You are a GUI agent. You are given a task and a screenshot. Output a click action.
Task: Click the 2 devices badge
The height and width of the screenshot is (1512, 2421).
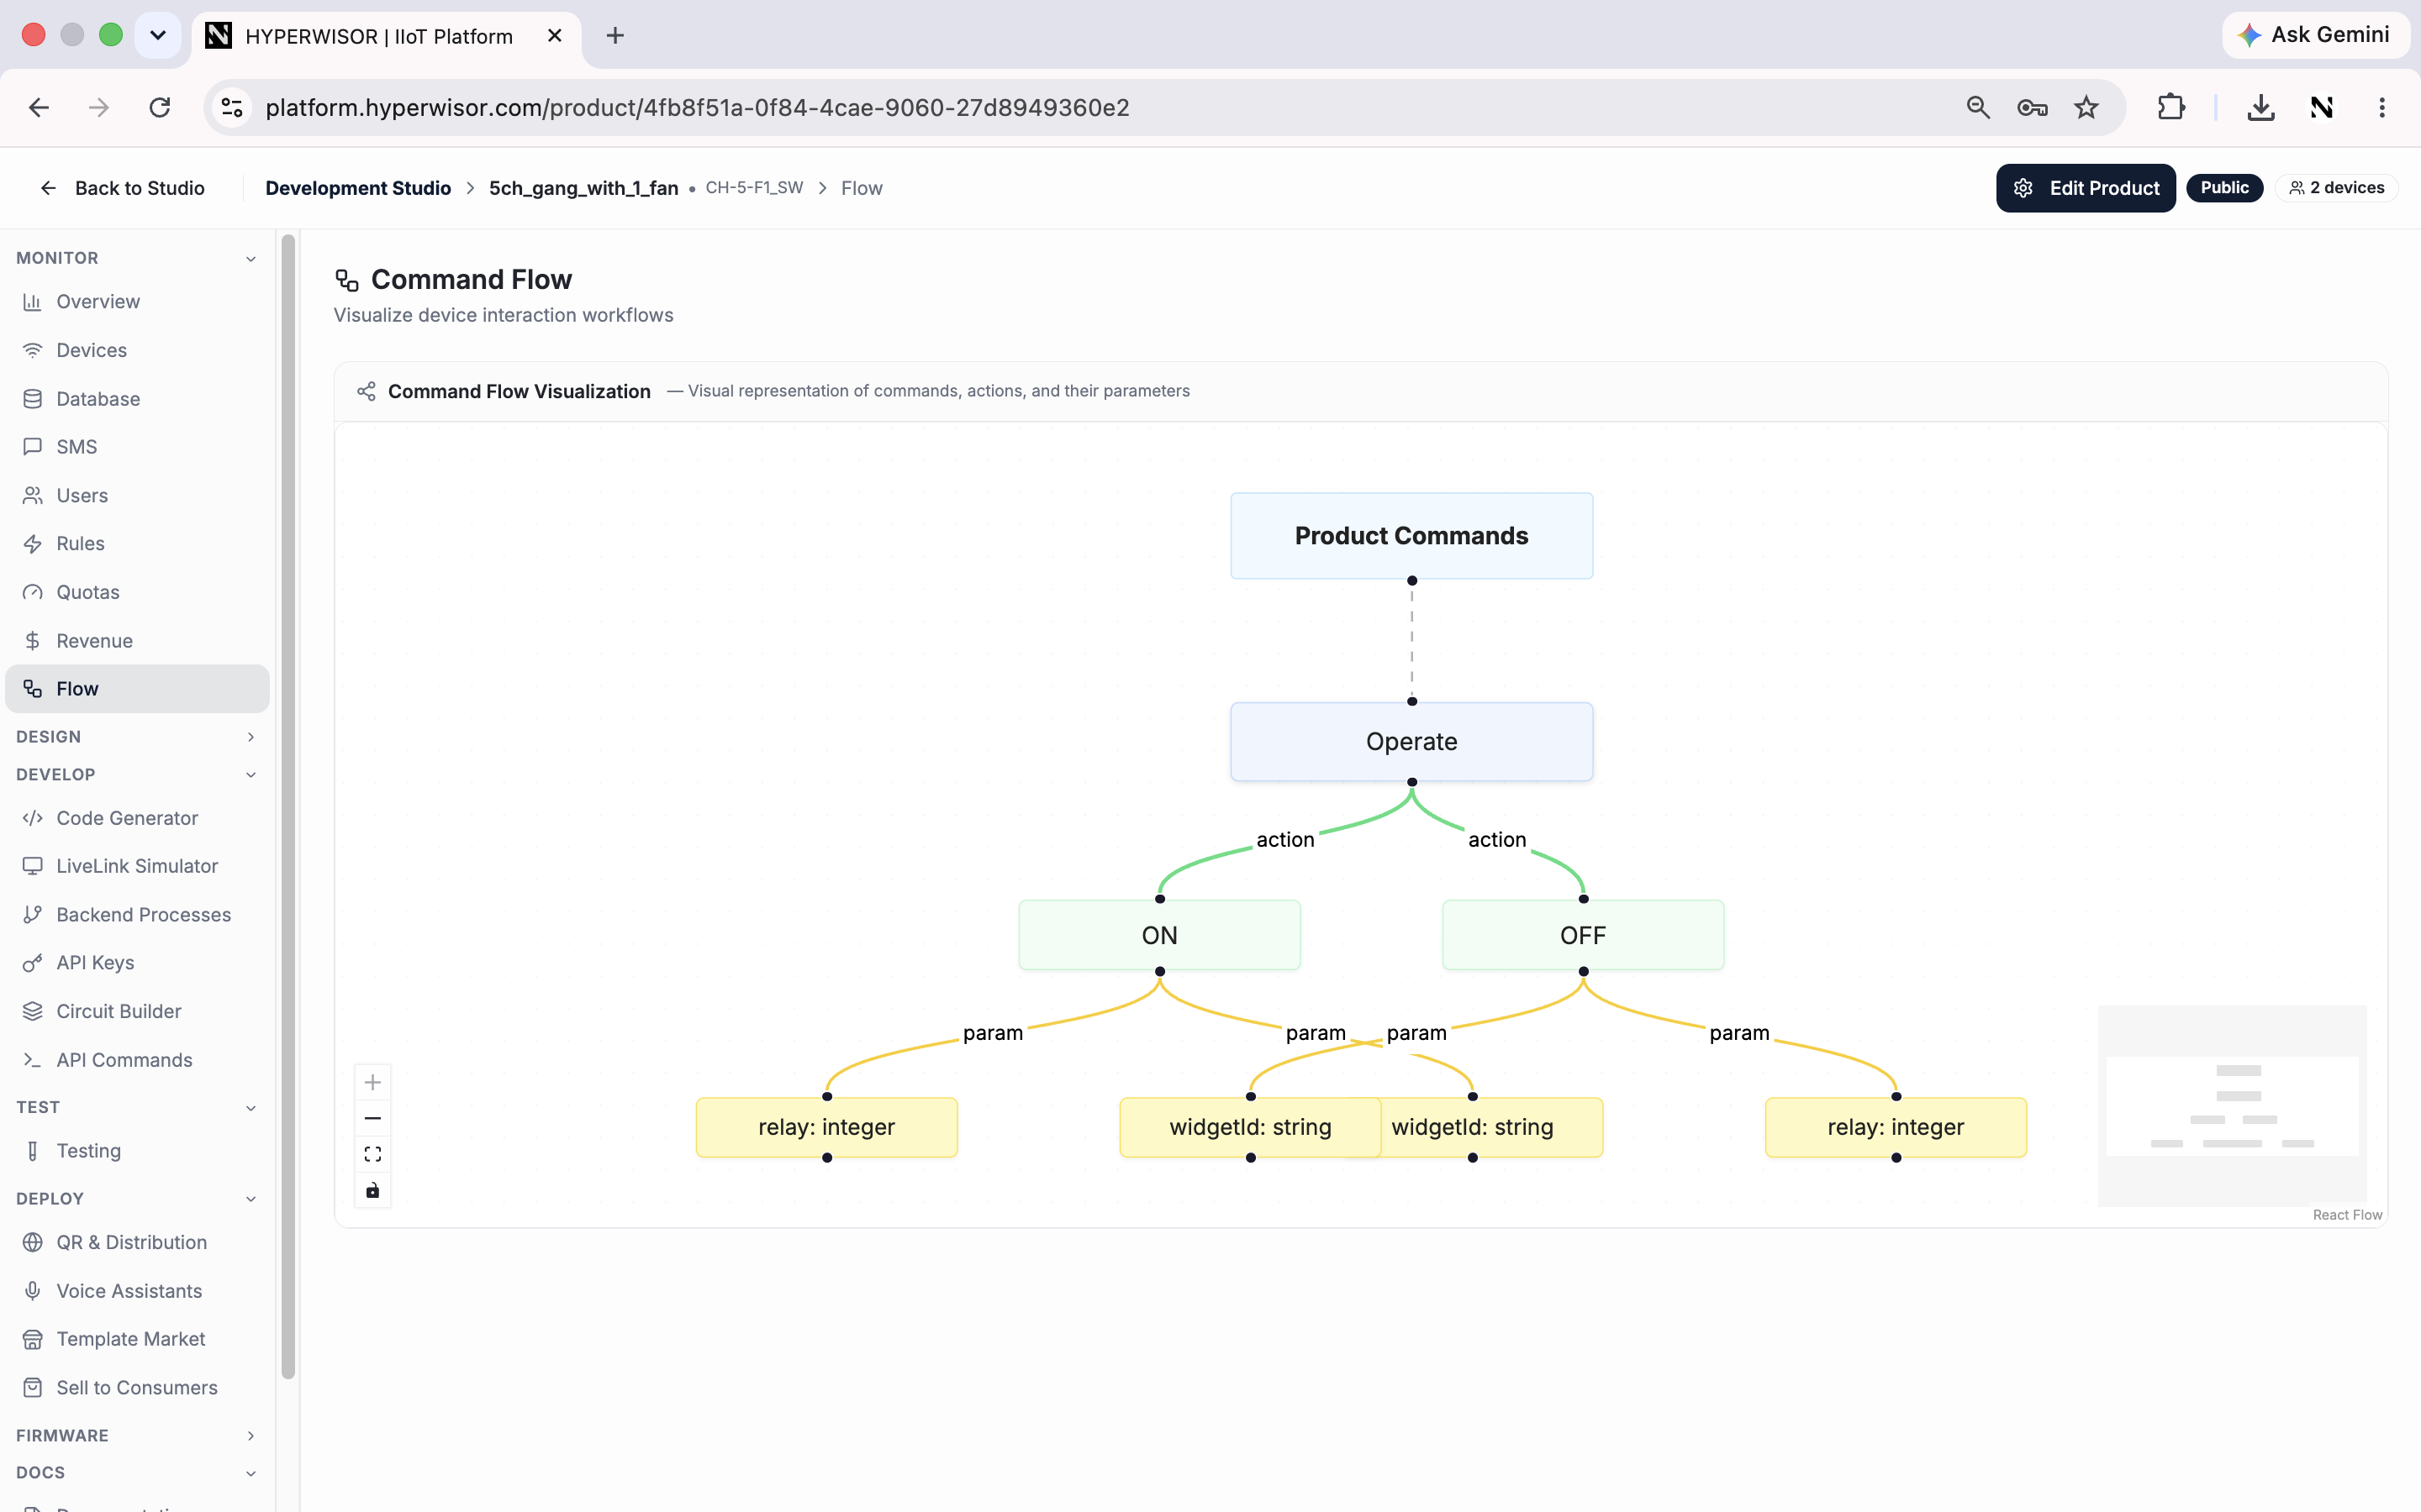tap(2337, 188)
